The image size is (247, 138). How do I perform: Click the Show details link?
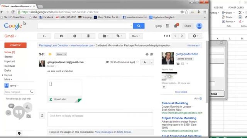click(x=181, y=92)
